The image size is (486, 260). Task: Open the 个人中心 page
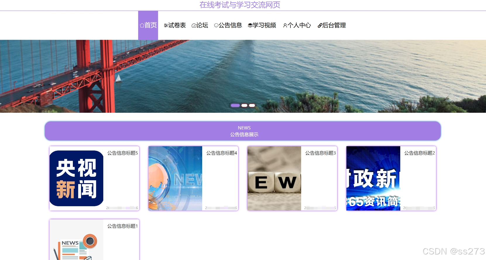click(297, 25)
